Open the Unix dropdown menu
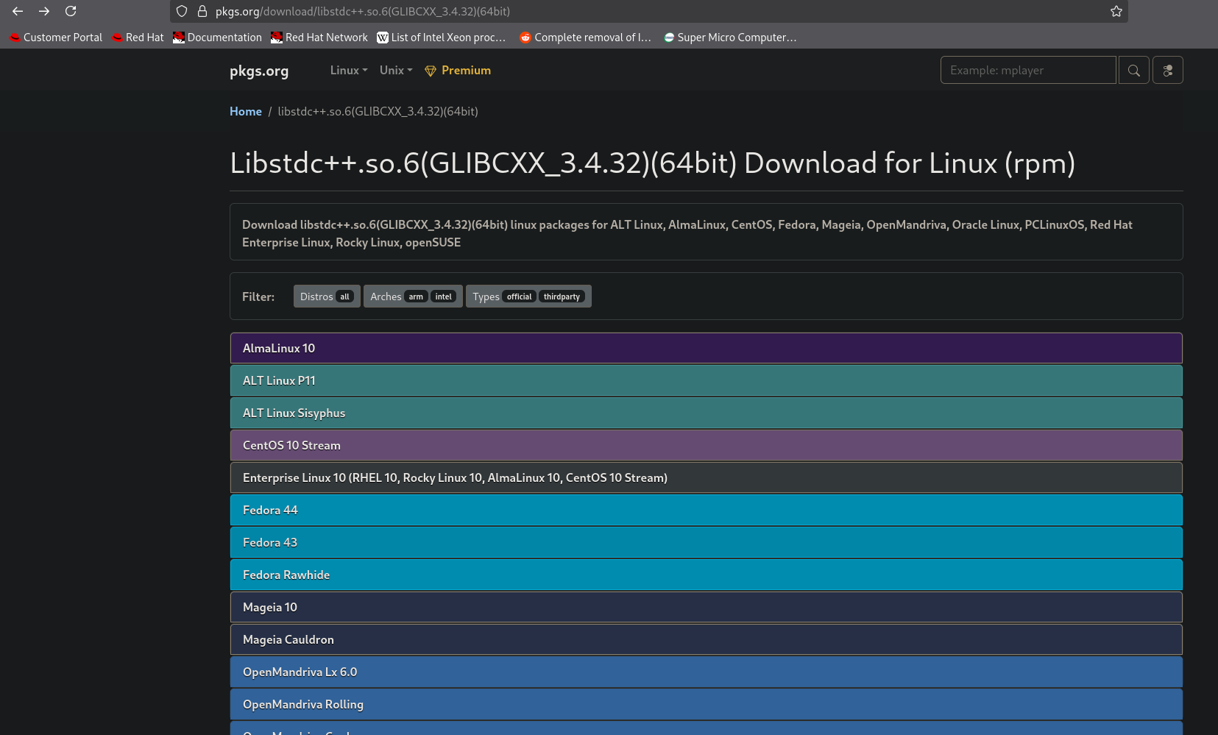 pos(396,71)
